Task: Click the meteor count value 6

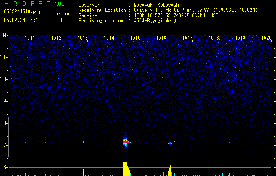Action: click(62, 20)
